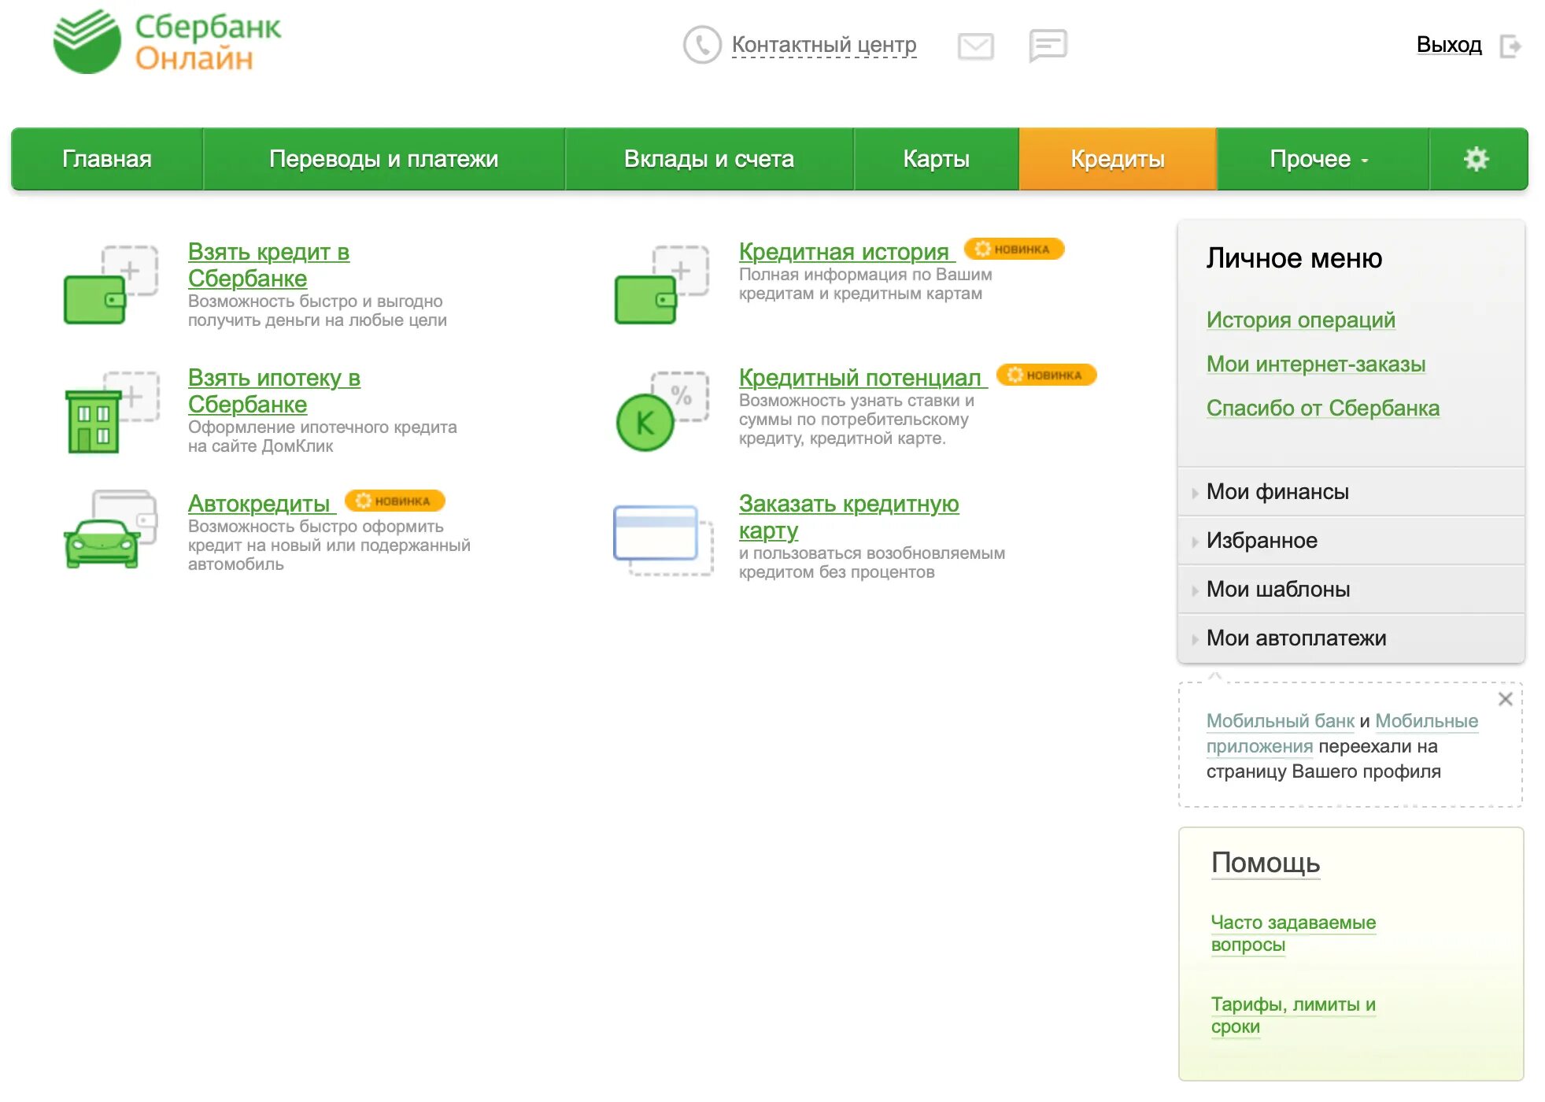Expand the Мои автоплатежи section
The height and width of the screenshot is (1102, 1545).
coord(1351,638)
